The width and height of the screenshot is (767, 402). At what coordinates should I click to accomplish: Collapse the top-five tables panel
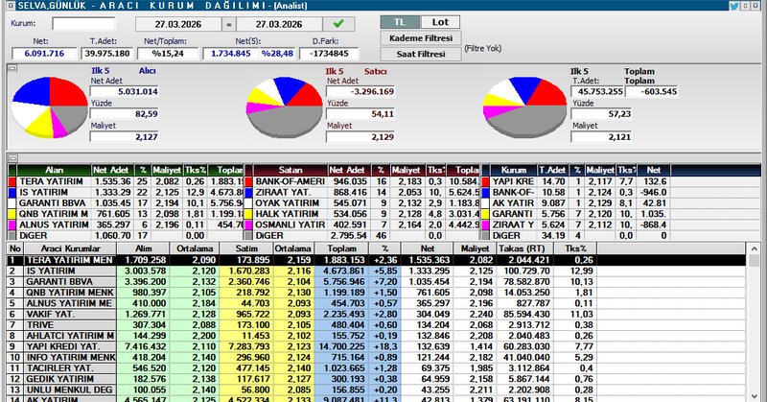click(12, 157)
